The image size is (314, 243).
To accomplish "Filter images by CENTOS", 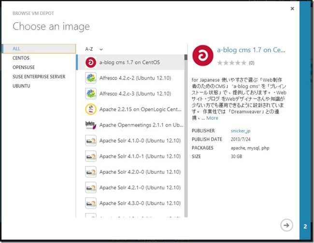I will click(x=21, y=58).
